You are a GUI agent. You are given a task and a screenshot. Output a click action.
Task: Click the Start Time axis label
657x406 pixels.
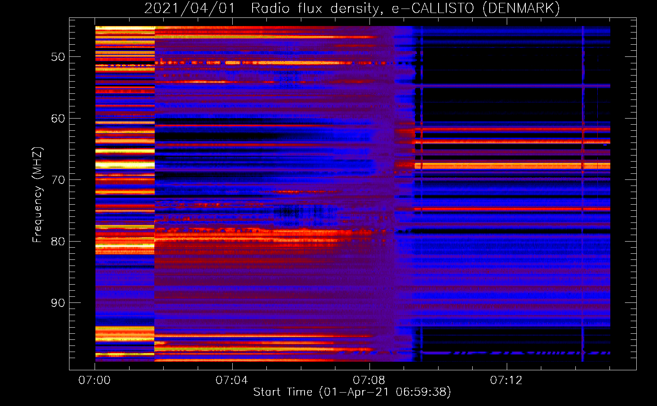click(352, 392)
